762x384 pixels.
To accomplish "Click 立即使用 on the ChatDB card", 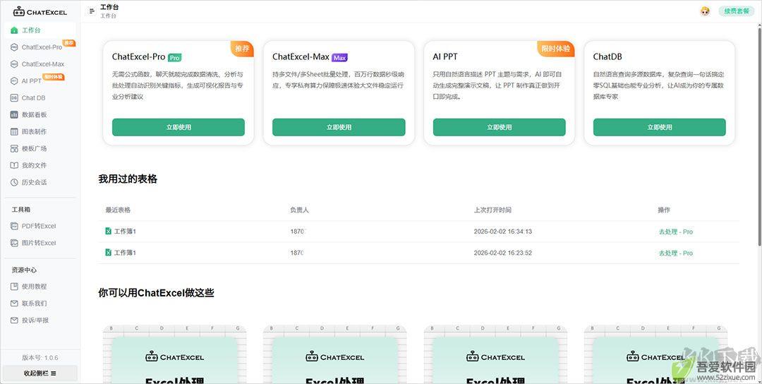I will pos(660,127).
